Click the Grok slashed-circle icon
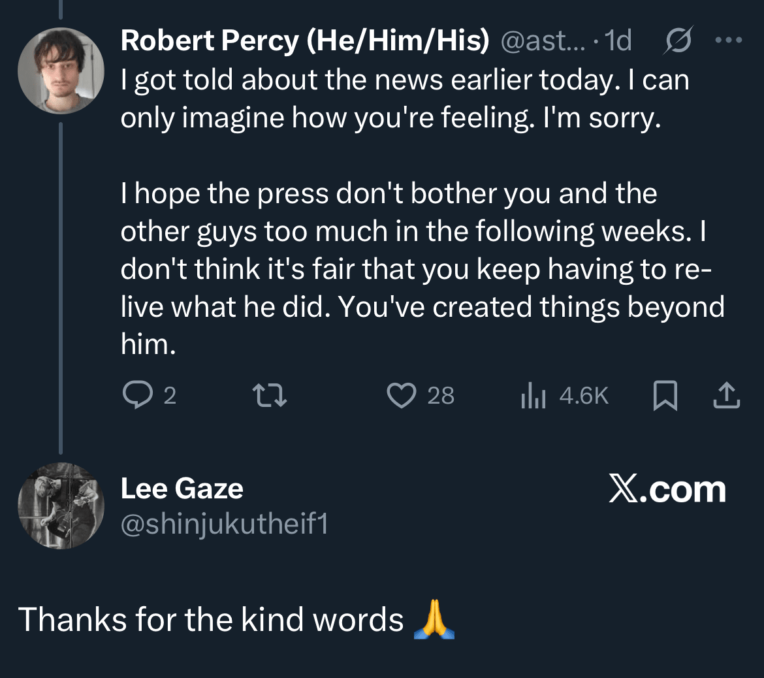The width and height of the screenshot is (764, 678). (676, 41)
